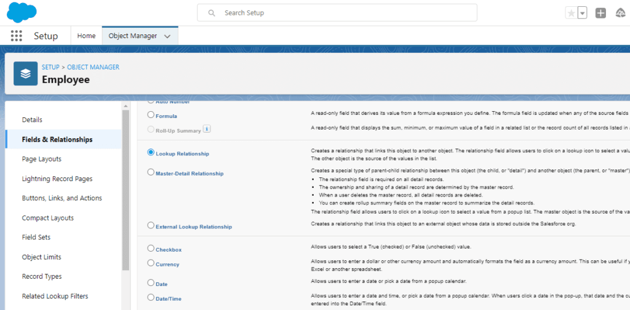Viewport: 630px width, 310px height.
Task: Click the Employee page heading
Action: [65, 79]
